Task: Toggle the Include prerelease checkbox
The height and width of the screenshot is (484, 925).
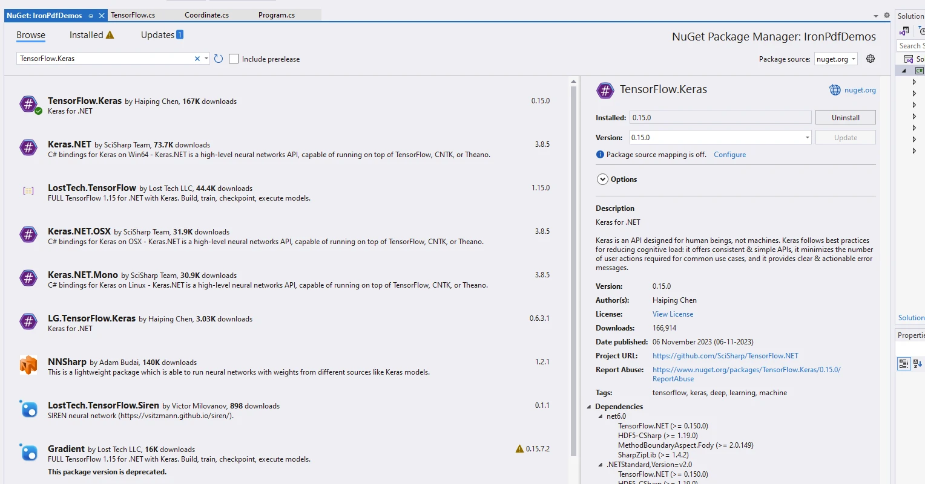Action: click(234, 59)
